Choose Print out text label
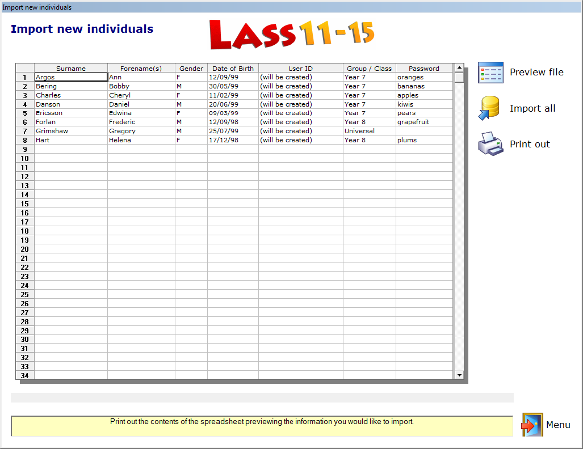 [530, 144]
